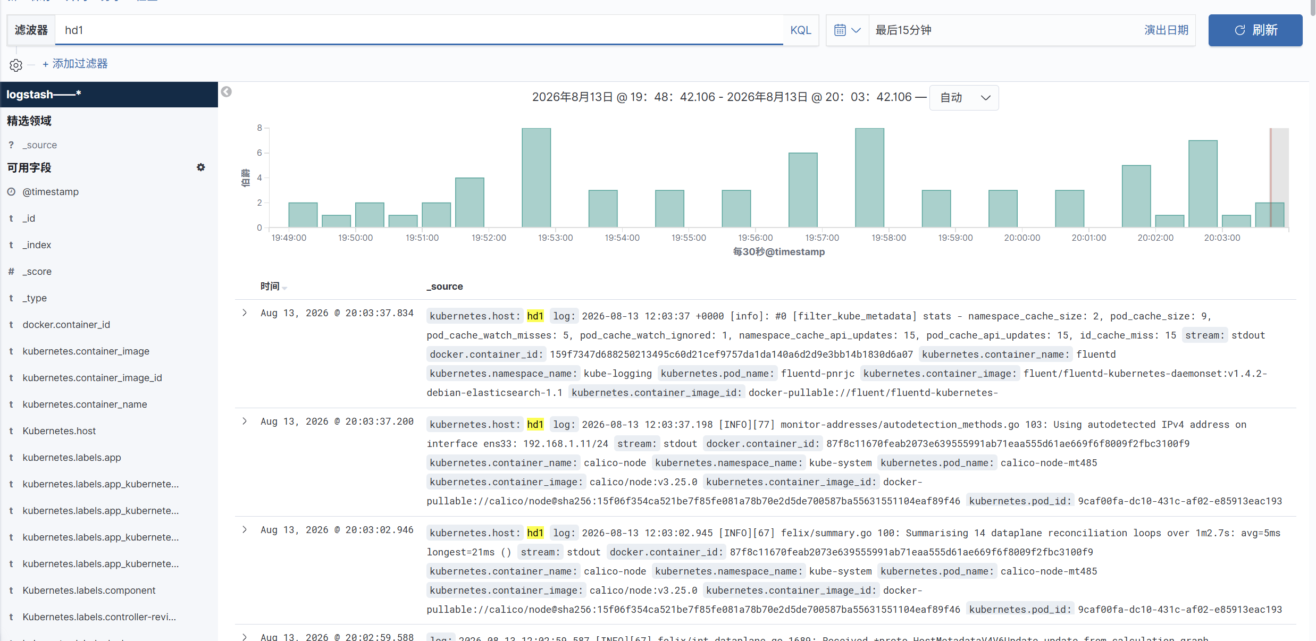Expand log row at 20:02:59.588

click(245, 637)
